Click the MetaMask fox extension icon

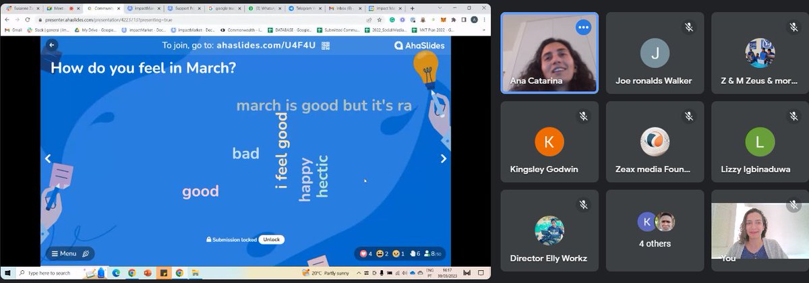click(444, 20)
